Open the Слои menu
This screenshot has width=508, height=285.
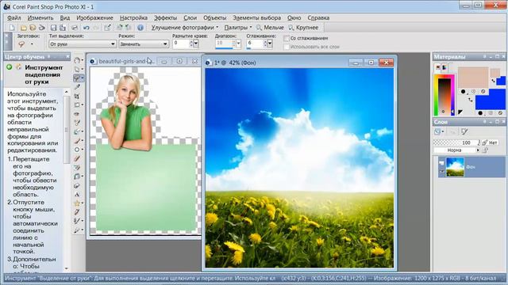point(190,17)
